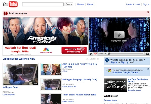
Task: Click the '537,869 views' text
Action: [68, 84]
